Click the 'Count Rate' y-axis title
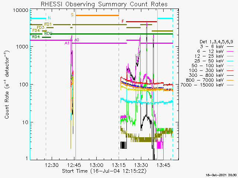This screenshot has height=178, width=238. pos(7,85)
